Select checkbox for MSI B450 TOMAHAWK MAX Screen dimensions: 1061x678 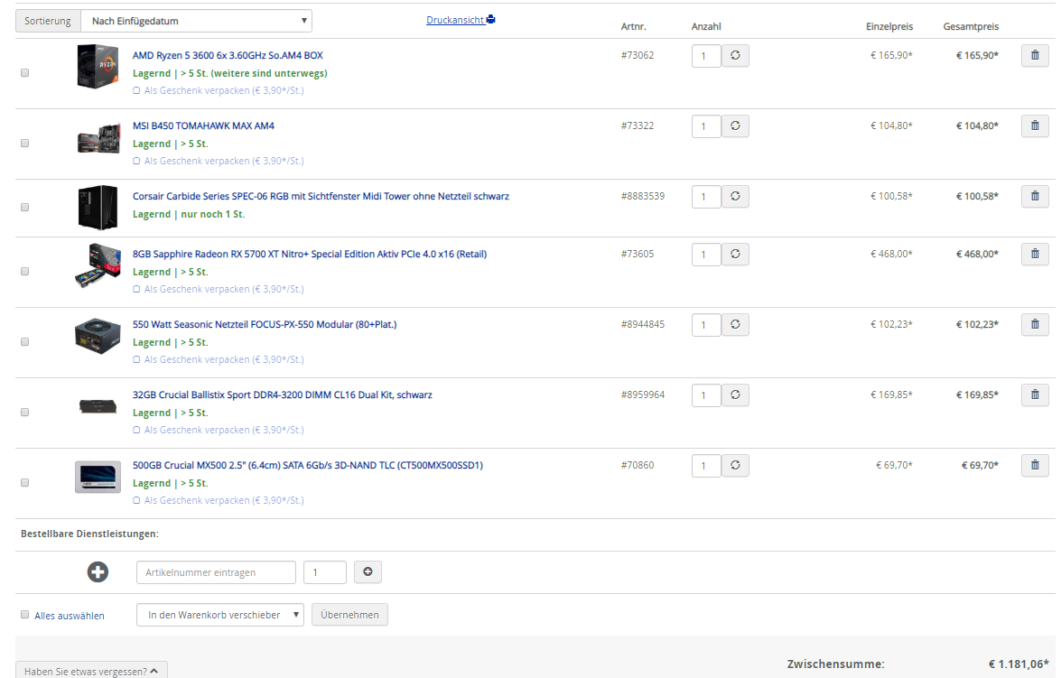tap(25, 143)
